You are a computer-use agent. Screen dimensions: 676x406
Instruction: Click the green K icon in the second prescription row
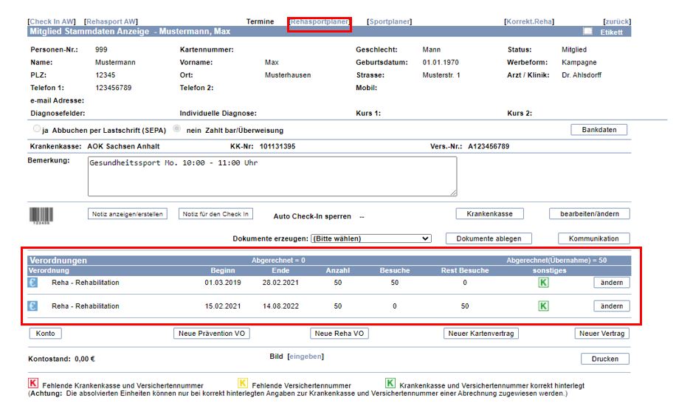pyautogui.click(x=543, y=306)
